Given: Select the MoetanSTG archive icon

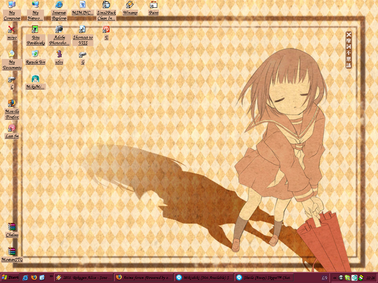Looking at the screenshot, I should 12,255.
